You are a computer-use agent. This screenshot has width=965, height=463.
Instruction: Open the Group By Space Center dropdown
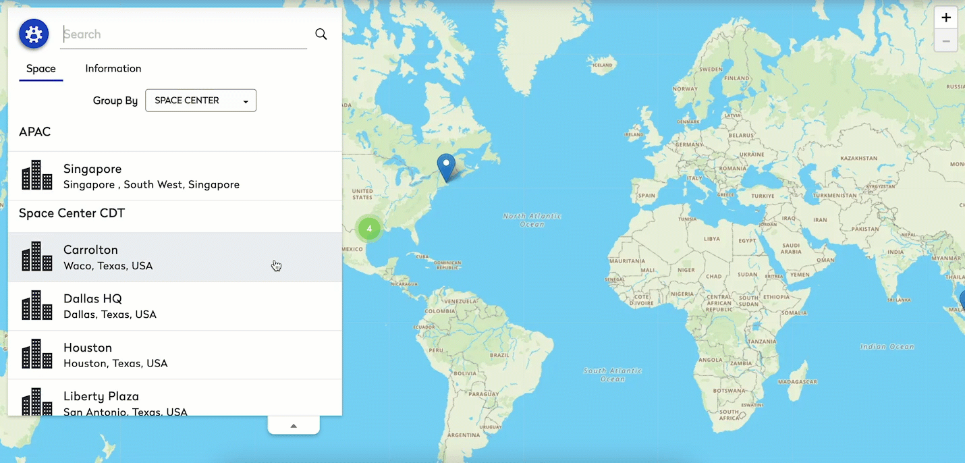[x=200, y=101]
